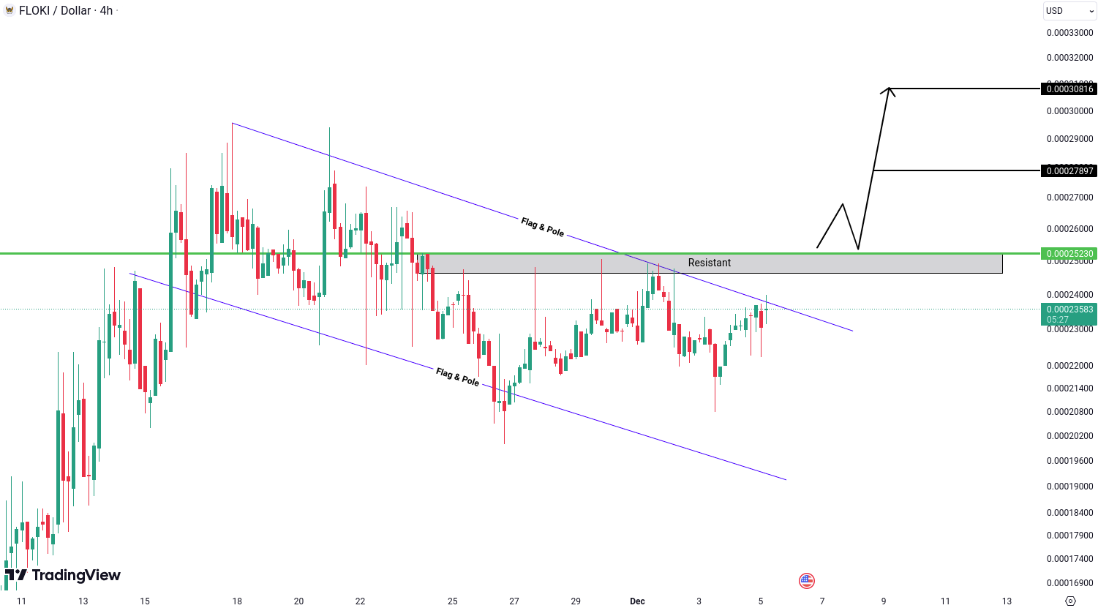This screenshot has width=1098, height=608.
Task: Click the 3 date on time axis
Action: pos(699,601)
